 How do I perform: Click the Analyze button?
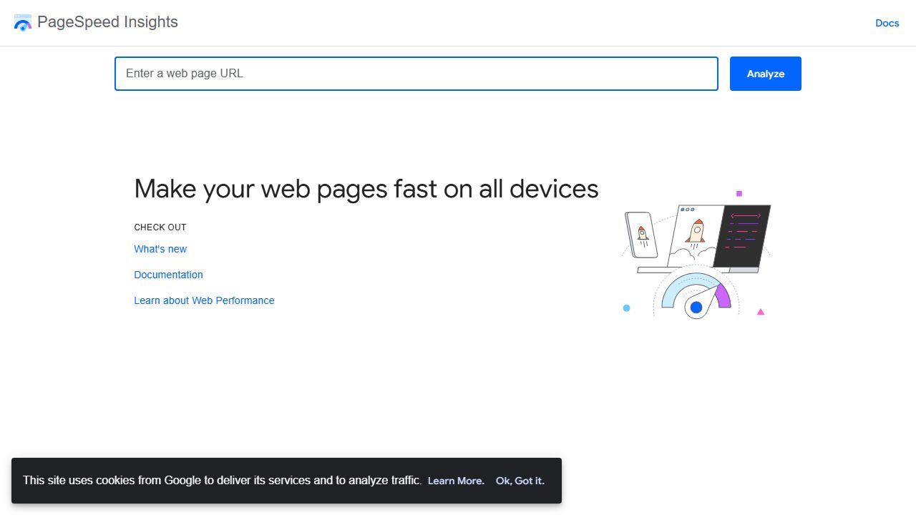[x=765, y=73]
